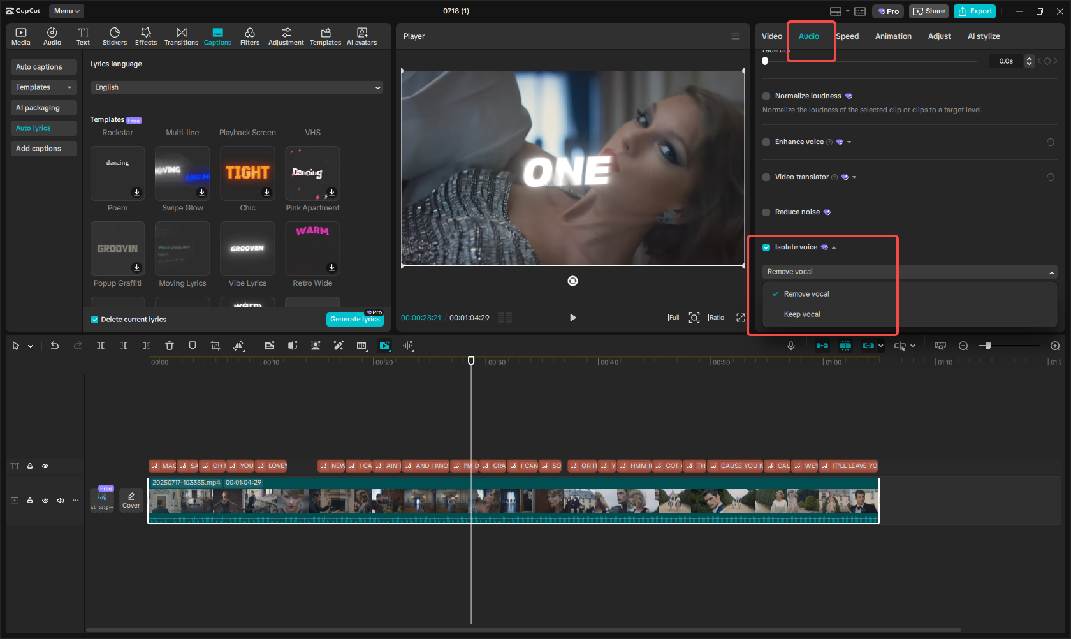Viewport: 1071px width, 639px height.
Task: Open the Transitions panel
Action: coord(181,36)
